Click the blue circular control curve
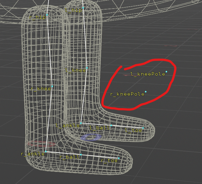 [90, 137]
